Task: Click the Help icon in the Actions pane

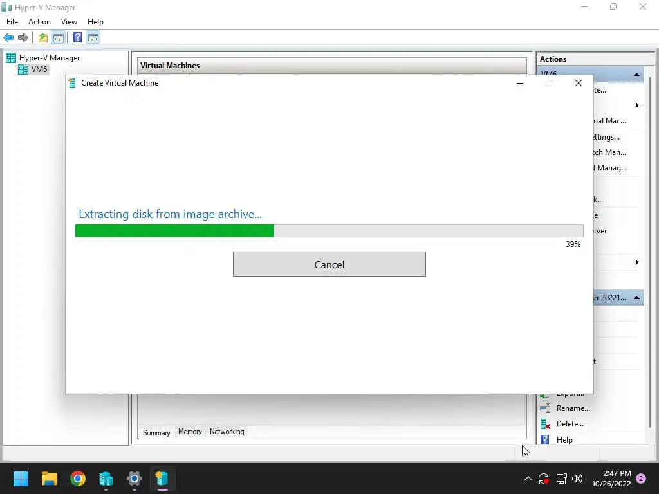Action: [x=545, y=439]
